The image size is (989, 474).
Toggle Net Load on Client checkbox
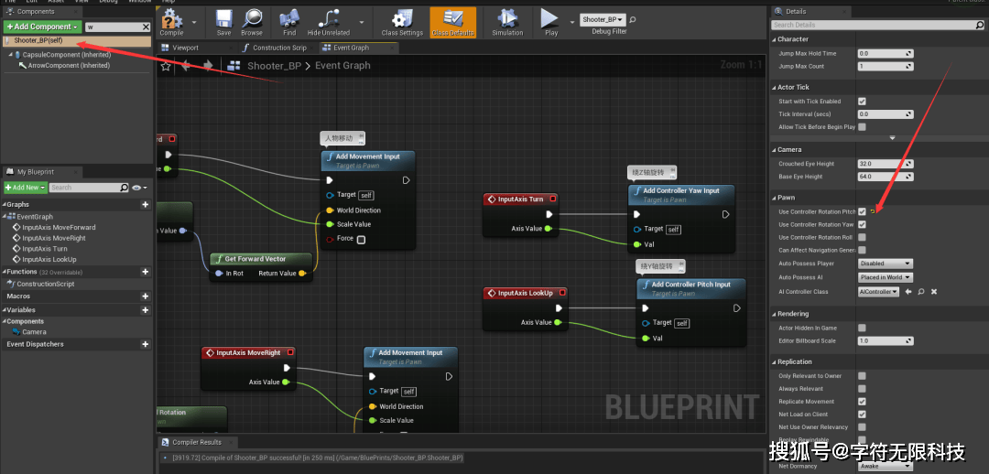pos(862,415)
